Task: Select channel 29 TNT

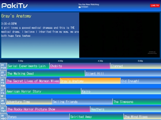Action: [3, 110]
